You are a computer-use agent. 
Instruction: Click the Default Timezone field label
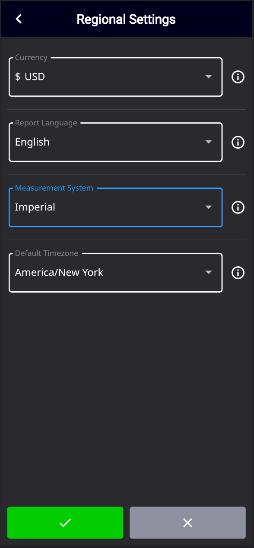coord(47,253)
